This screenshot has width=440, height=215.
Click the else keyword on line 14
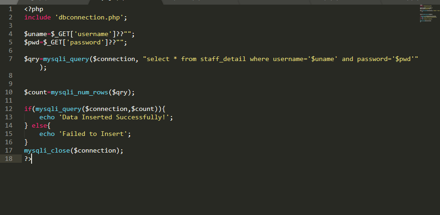point(39,126)
